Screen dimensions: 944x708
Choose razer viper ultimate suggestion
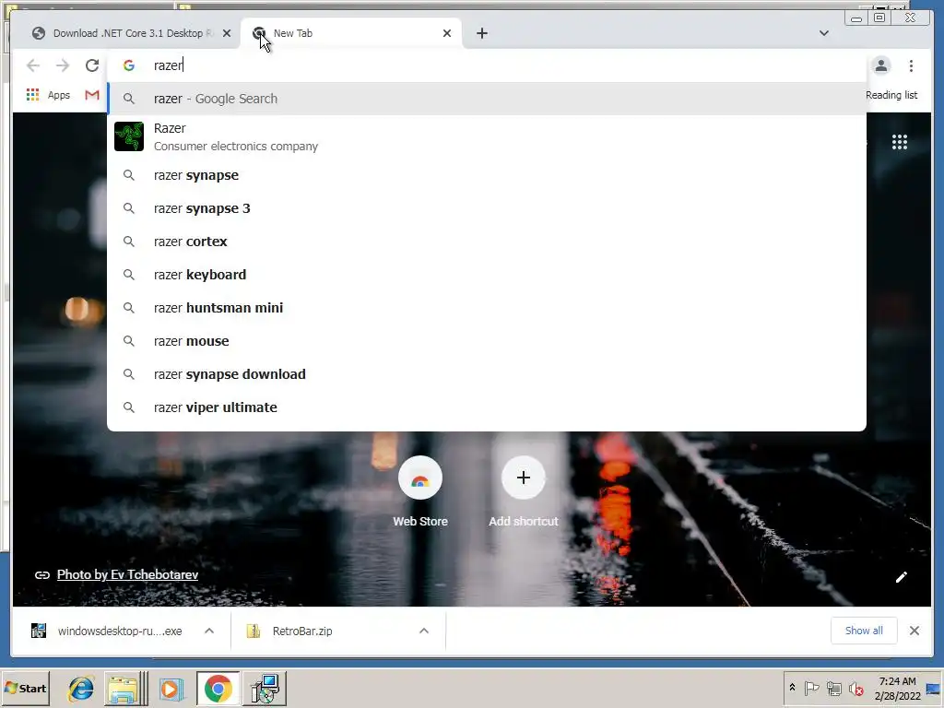point(487,407)
